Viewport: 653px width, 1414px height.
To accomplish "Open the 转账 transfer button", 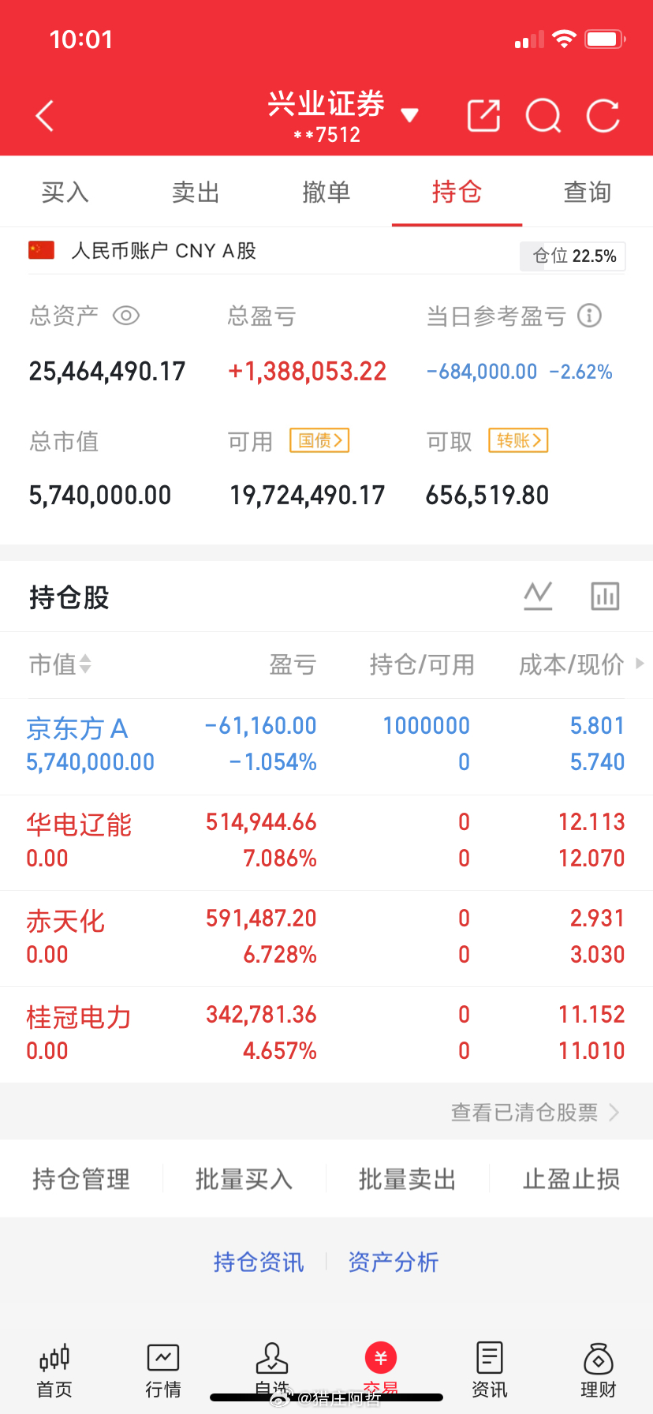I will 518,440.
